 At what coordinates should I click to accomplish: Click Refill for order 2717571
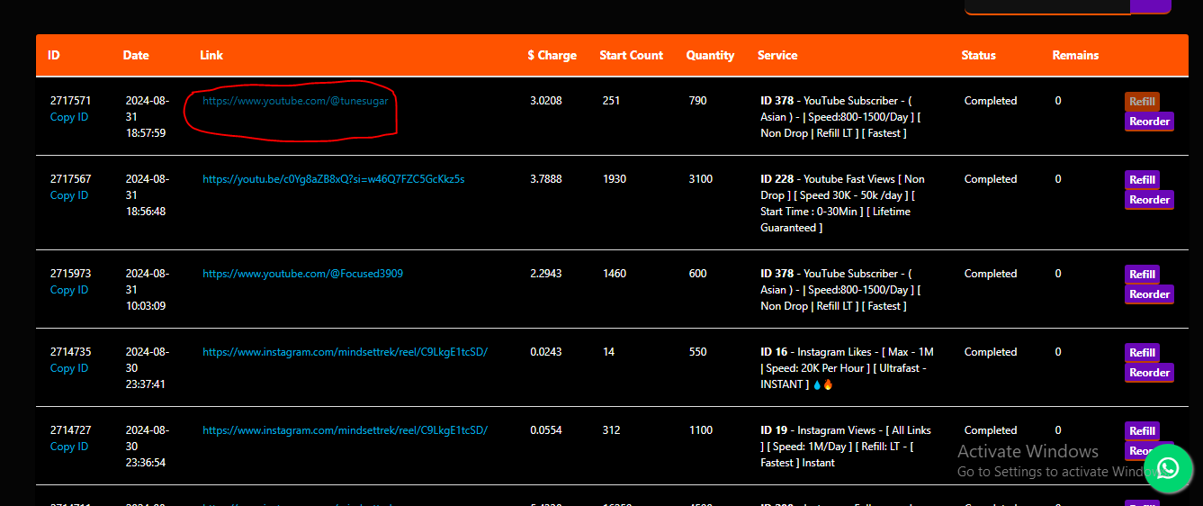point(1142,102)
